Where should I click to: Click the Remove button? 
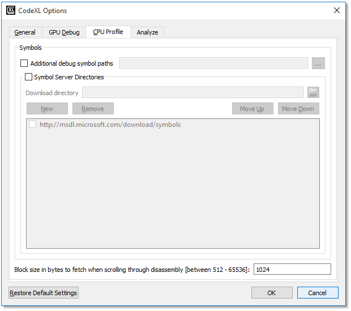(93, 109)
